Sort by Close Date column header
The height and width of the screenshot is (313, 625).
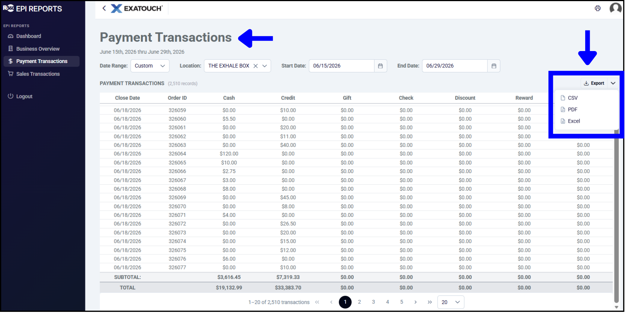[127, 98]
